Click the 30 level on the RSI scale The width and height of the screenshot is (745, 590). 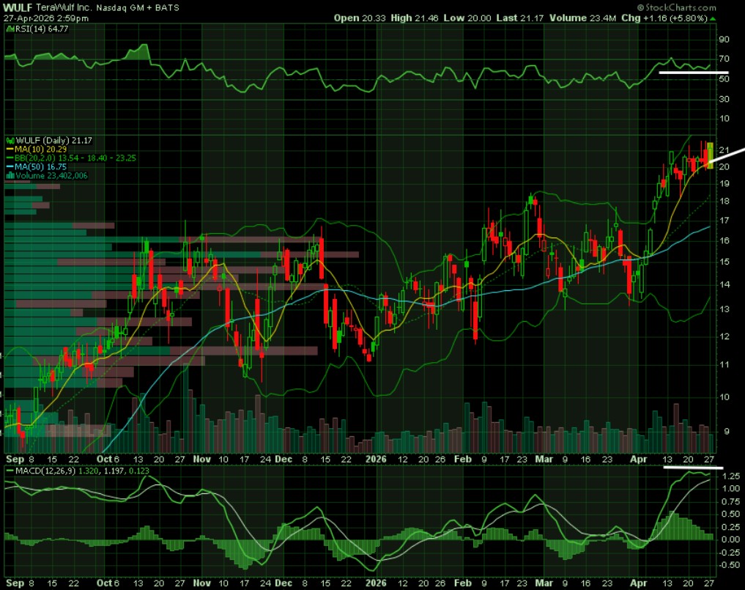click(724, 99)
